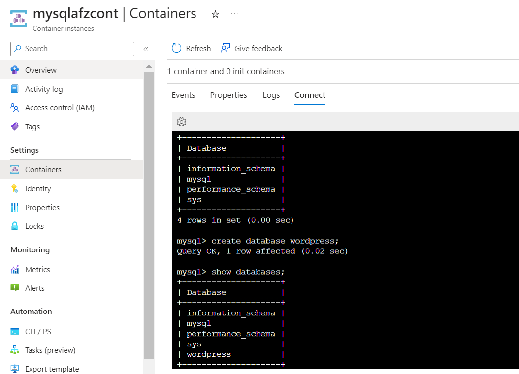
Task: Favorite this resource with the star icon
Action: tap(215, 14)
